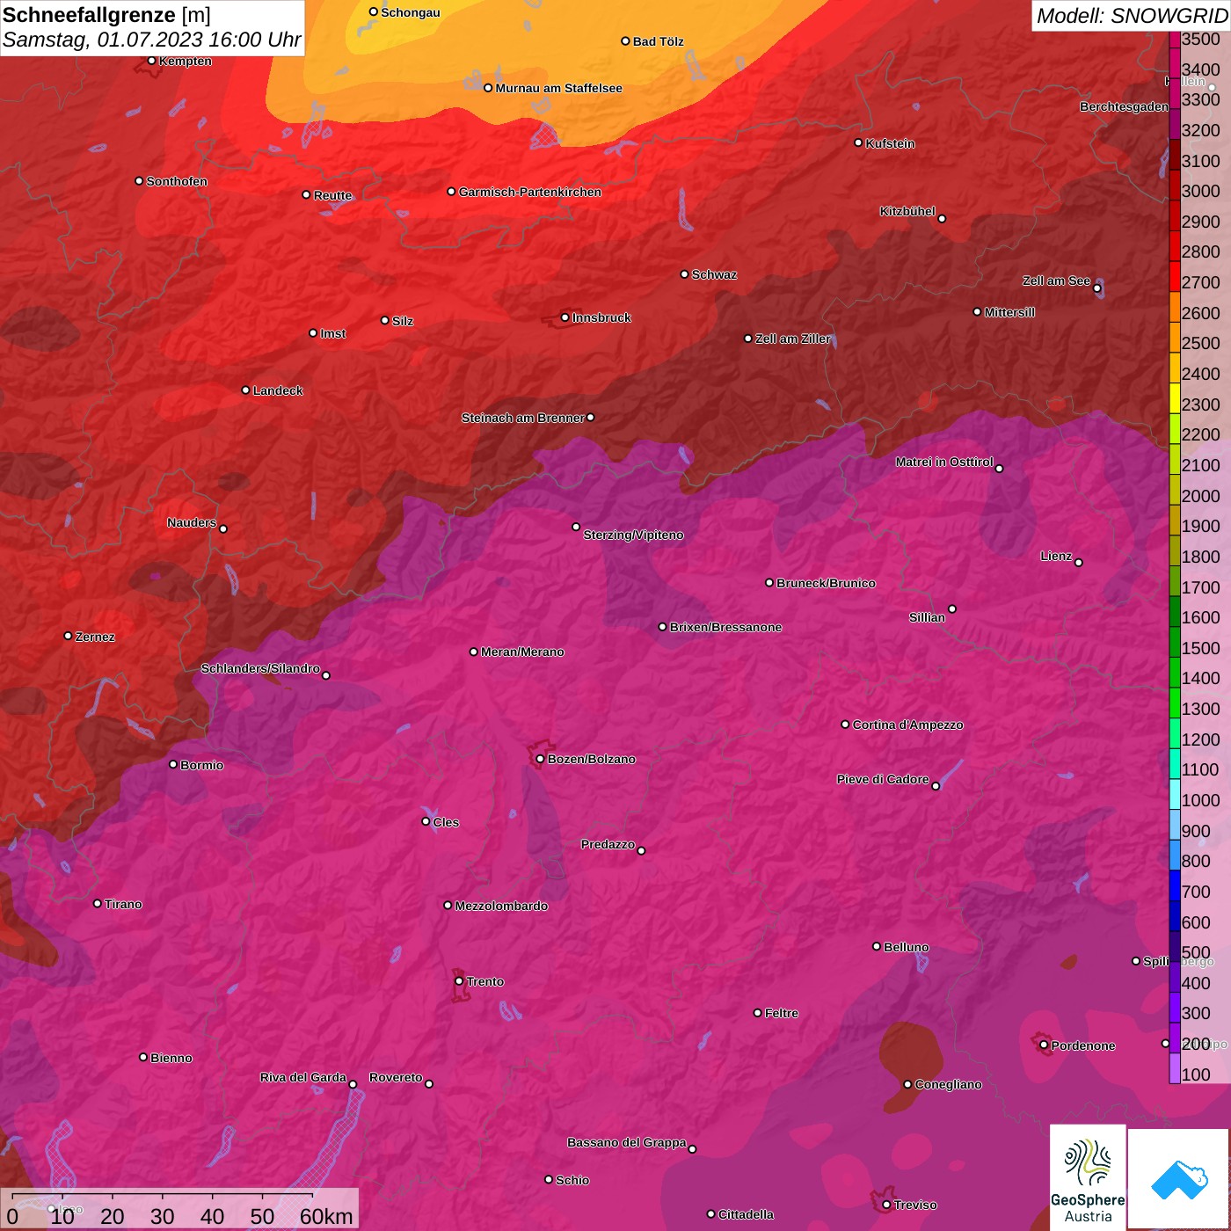Click the '60km' scale bar label
Image resolution: width=1231 pixels, height=1231 pixels.
pyautogui.click(x=326, y=1216)
